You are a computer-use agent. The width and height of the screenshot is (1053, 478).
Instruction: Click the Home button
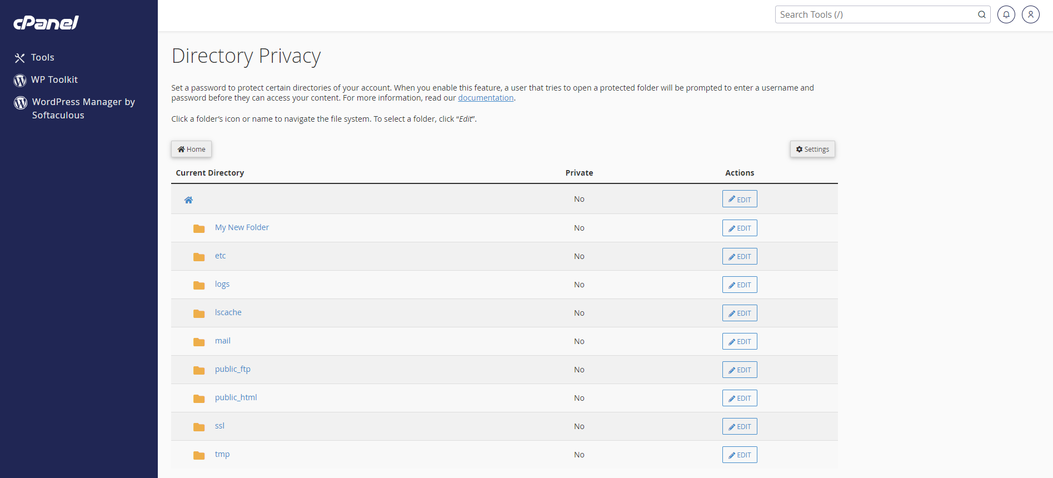point(192,149)
